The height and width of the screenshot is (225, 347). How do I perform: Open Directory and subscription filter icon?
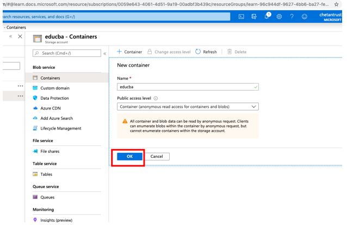[254, 17]
